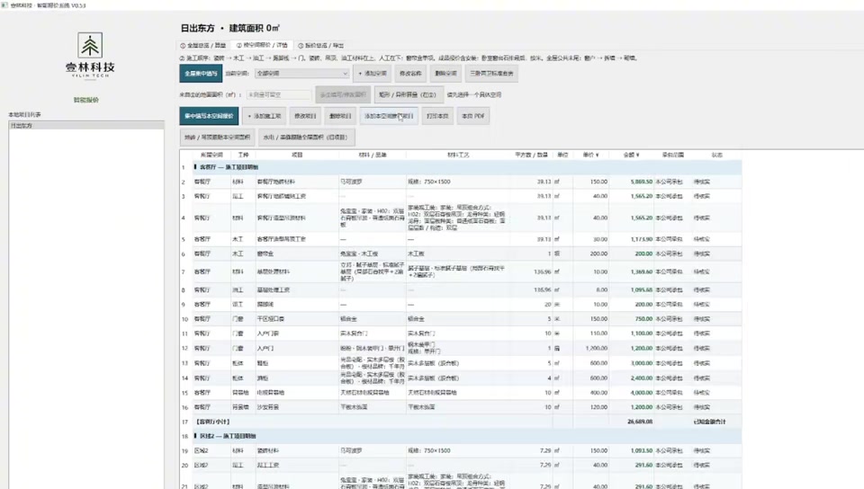Open the 智能报价 link in sidebar
864x489 pixels.
(86, 100)
